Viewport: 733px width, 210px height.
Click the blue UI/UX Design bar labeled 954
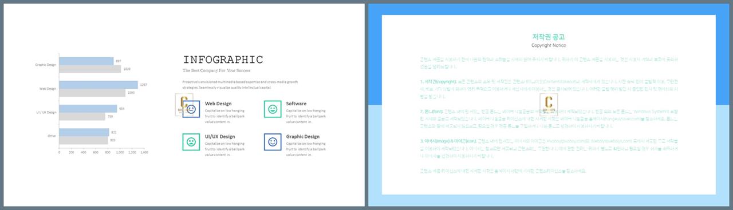(x=88, y=108)
